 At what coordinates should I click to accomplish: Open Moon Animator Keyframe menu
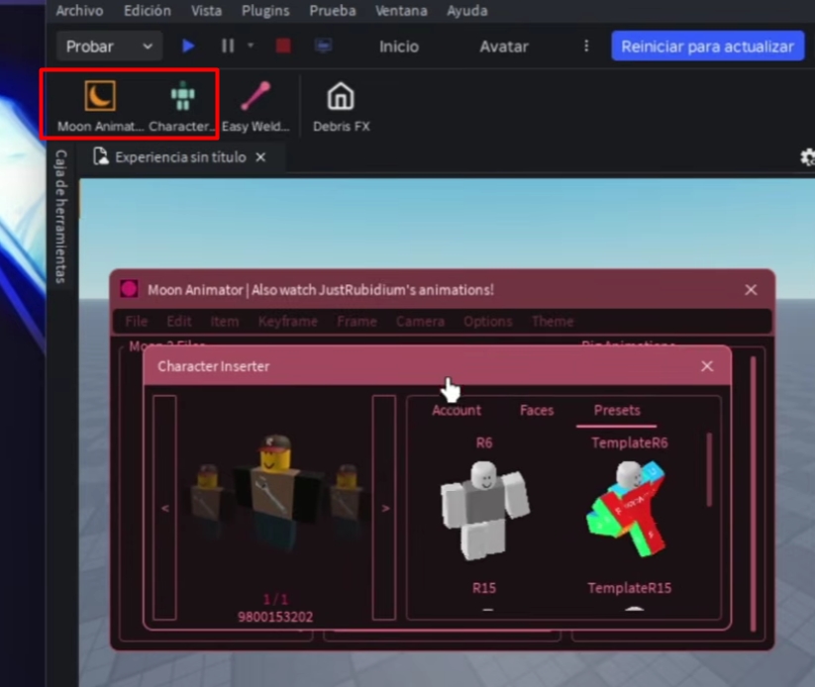tap(288, 321)
